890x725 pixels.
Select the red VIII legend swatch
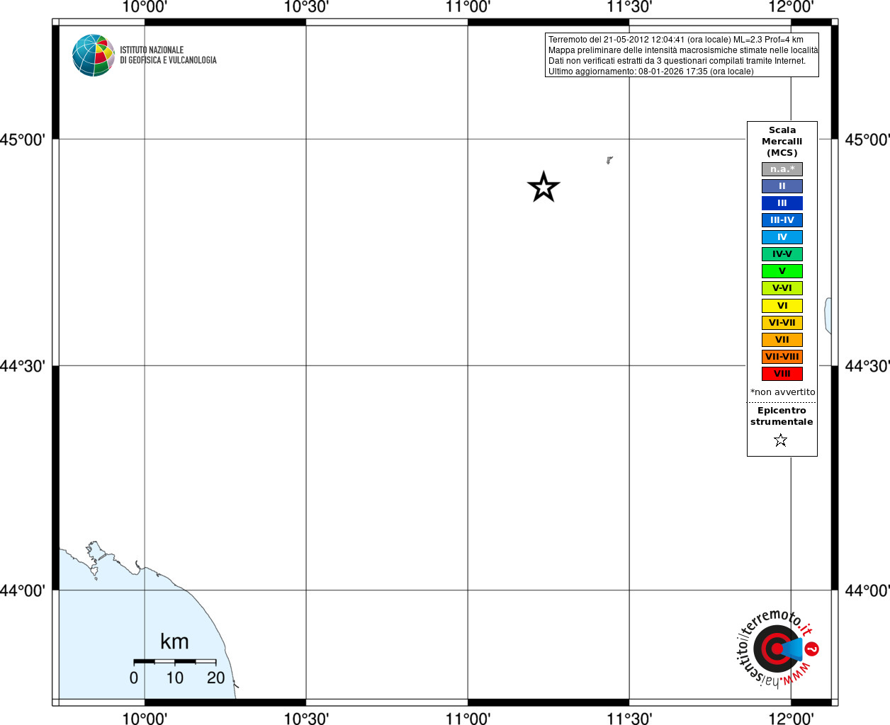click(782, 374)
